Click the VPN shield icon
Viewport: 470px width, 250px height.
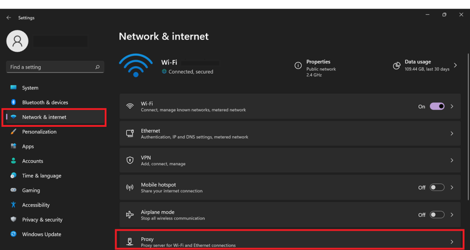click(x=130, y=160)
